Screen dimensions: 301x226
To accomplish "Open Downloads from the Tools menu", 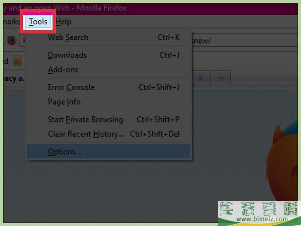I will pos(108,55).
